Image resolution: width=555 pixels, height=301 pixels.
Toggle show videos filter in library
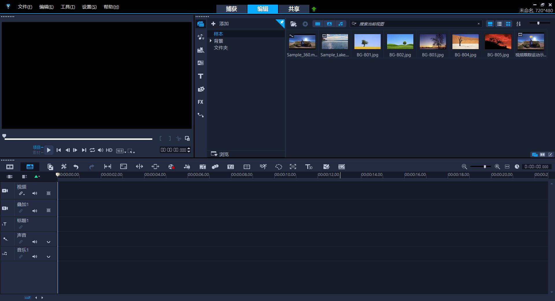[318, 24]
